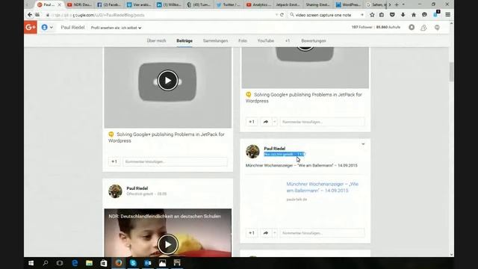
Task: Open 'Profil ansehen als: Ich selbst' dropdown
Action: click(x=117, y=28)
